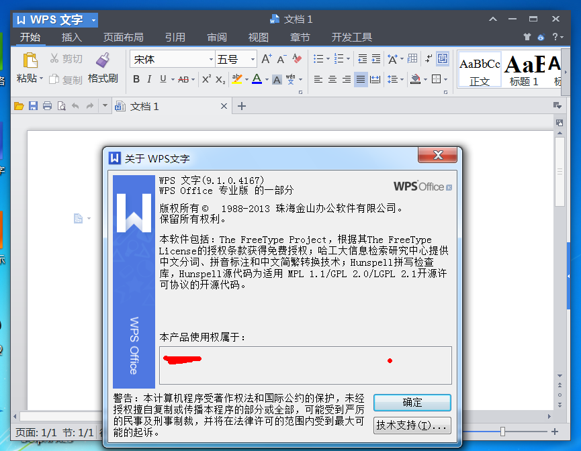The height and width of the screenshot is (451, 581).
Task: Open the 页面布局 ribbon tab
Action: tap(123, 38)
